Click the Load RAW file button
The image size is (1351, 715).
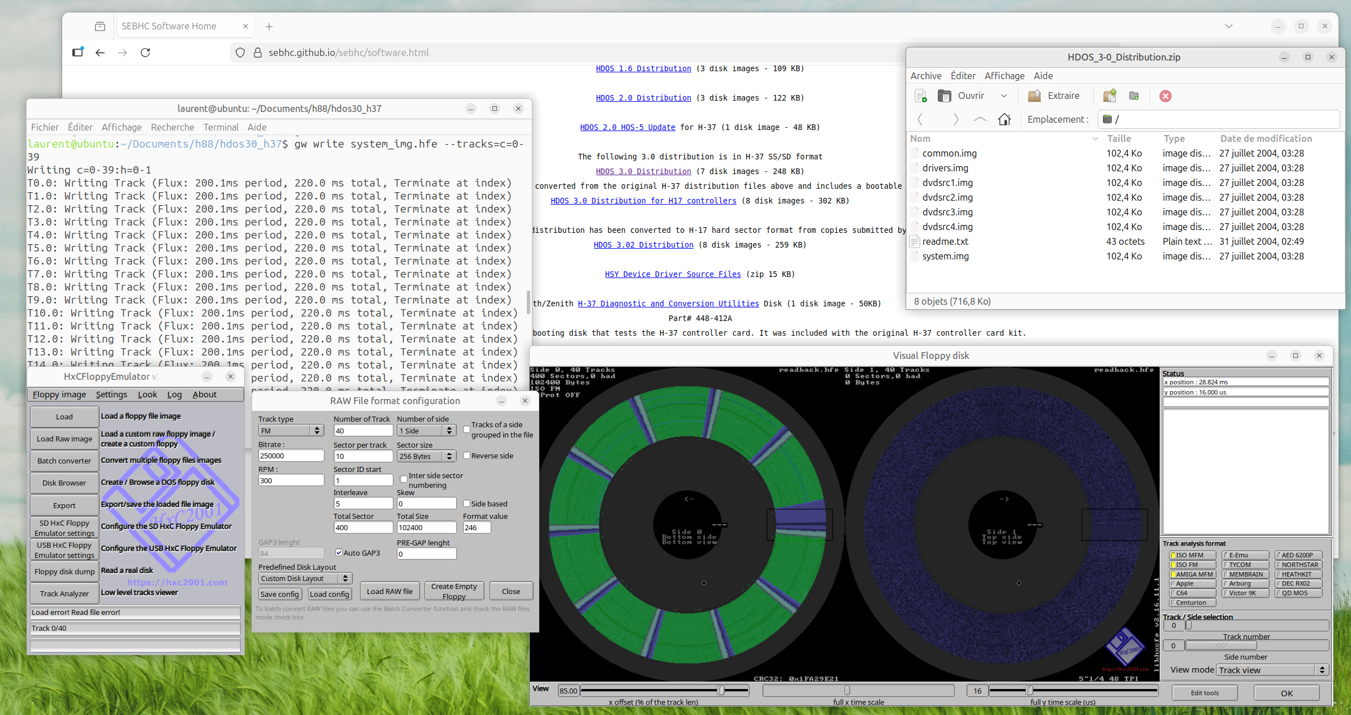click(389, 591)
